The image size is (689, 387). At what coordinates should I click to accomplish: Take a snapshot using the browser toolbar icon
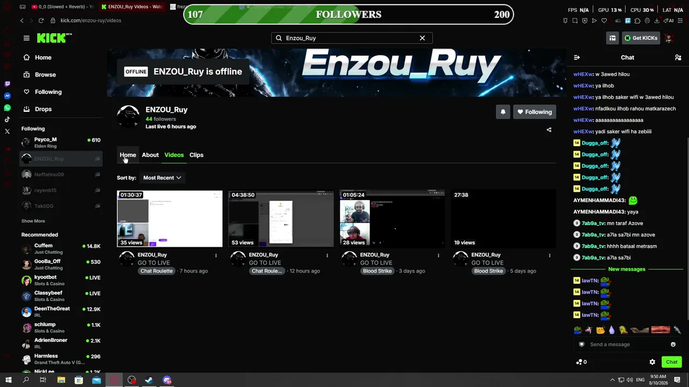pyautogui.click(x=575, y=21)
